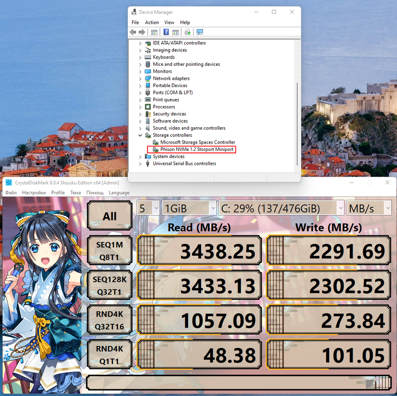397x396 pixels.
Task: Run the SEQ128K Q32T1 test button
Action: [x=109, y=285]
